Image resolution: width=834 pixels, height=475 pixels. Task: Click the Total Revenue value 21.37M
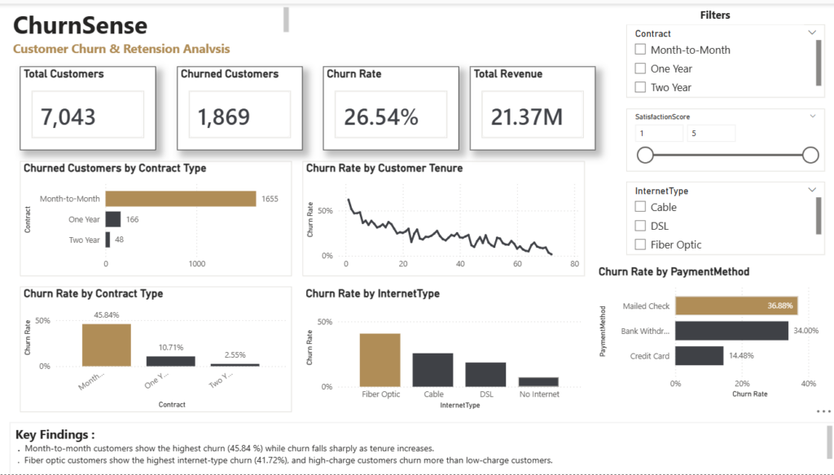pos(527,117)
